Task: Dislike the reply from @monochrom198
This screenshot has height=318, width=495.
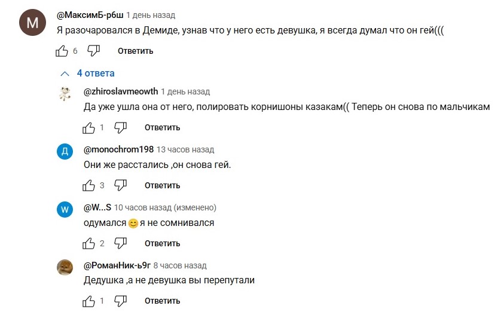Action: point(120,185)
